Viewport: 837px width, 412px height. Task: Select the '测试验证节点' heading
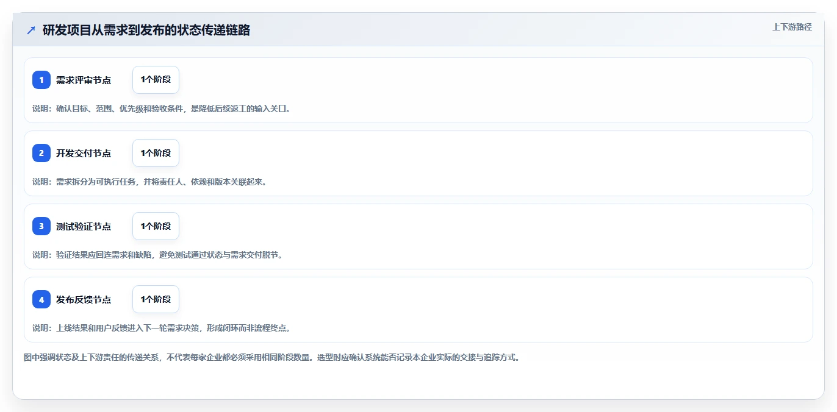[x=84, y=226]
